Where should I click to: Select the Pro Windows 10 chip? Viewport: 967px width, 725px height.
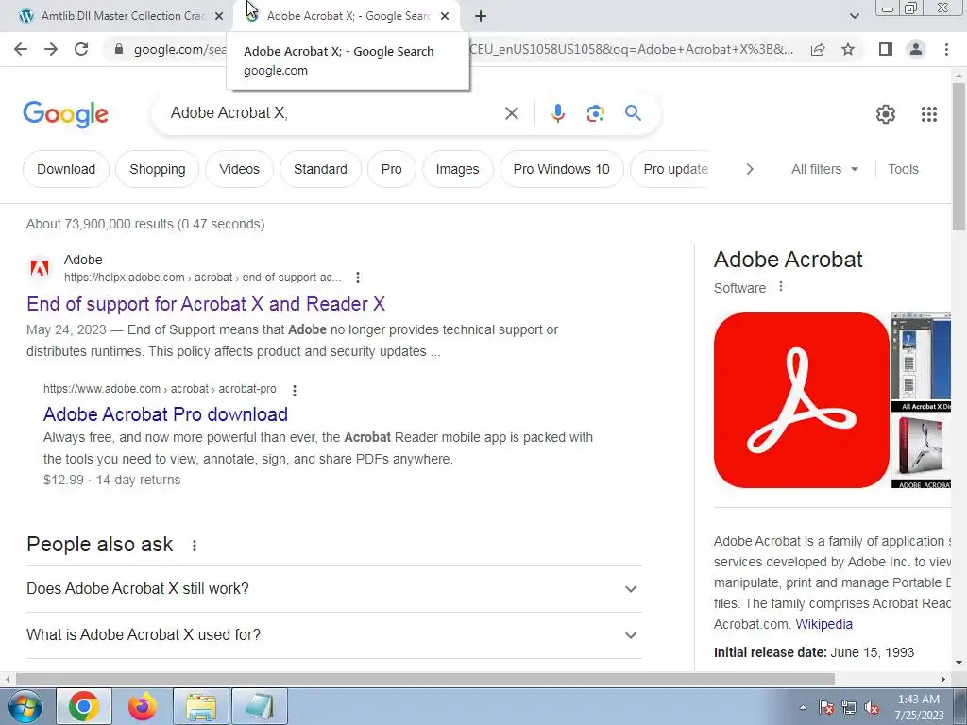pyautogui.click(x=561, y=169)
